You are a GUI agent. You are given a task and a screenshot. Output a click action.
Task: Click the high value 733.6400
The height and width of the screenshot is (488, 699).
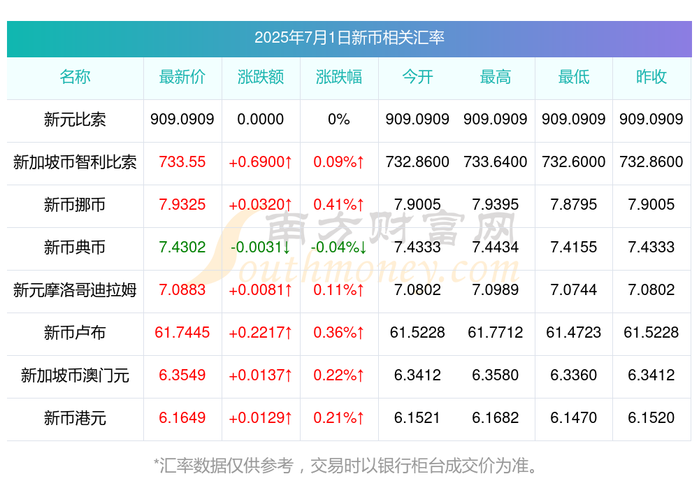[496, 162]
